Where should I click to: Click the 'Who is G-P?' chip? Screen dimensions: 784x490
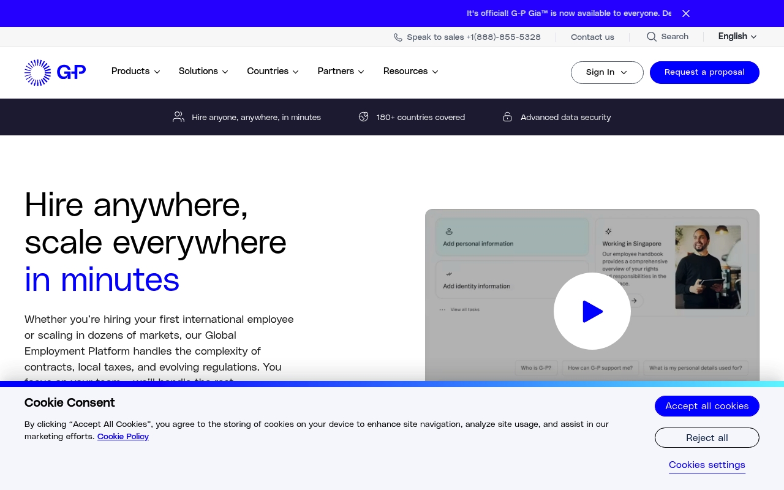[536, 367]
